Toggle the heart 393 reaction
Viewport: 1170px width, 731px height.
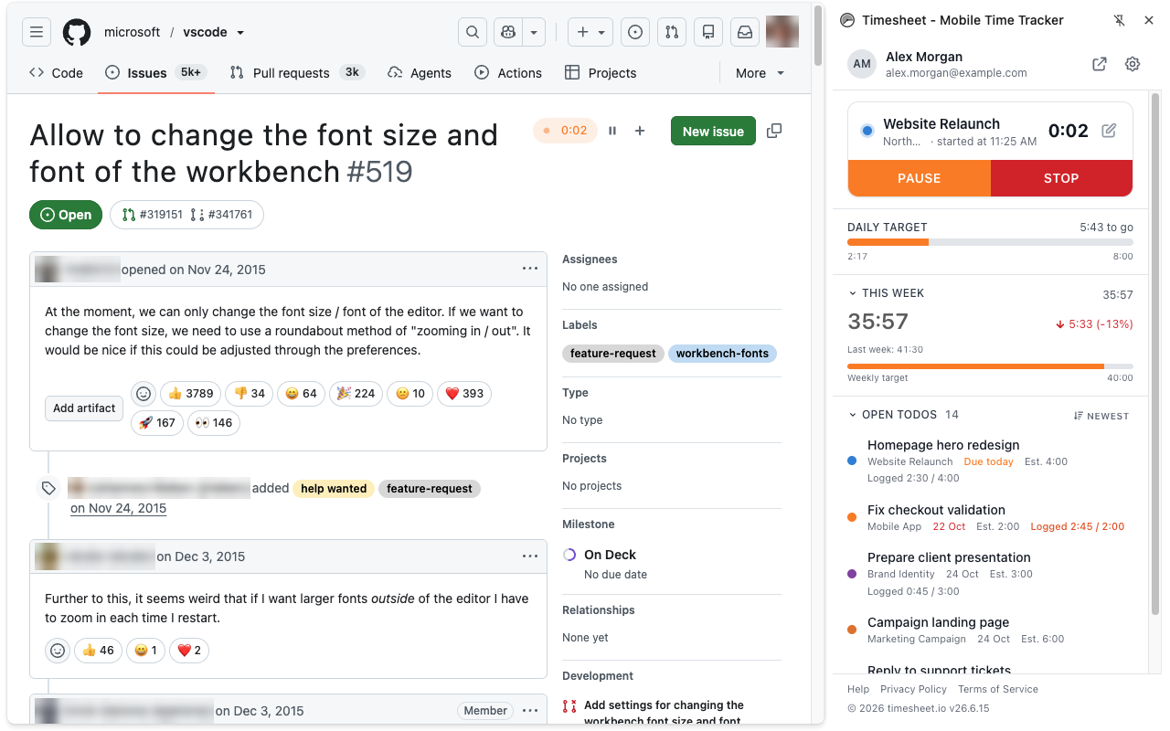[x=464, y=394]
